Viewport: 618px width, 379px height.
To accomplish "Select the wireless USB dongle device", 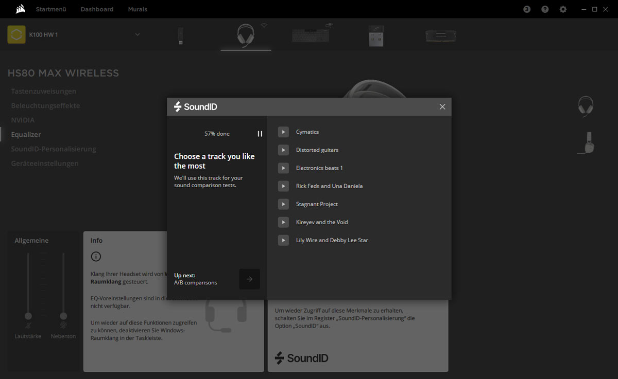I will (x=181, y=35).
